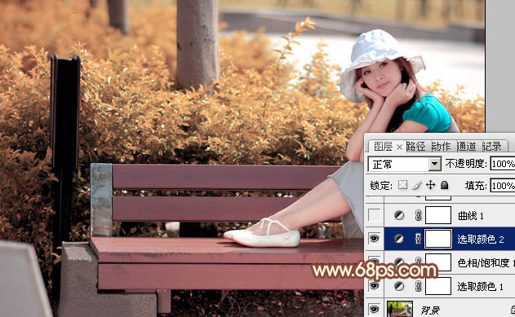
Task: Hide the 选取颜色 2 layer
Action: 374,239
